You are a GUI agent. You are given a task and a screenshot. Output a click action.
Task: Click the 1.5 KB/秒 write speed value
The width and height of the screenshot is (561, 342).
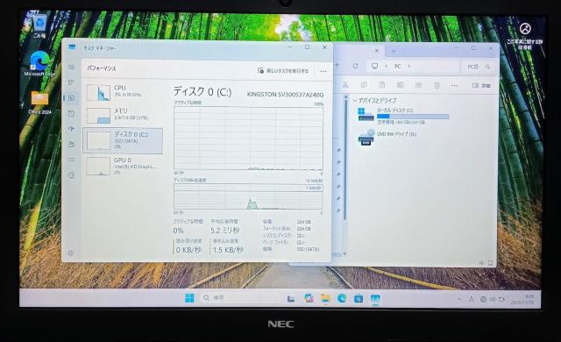228,250
